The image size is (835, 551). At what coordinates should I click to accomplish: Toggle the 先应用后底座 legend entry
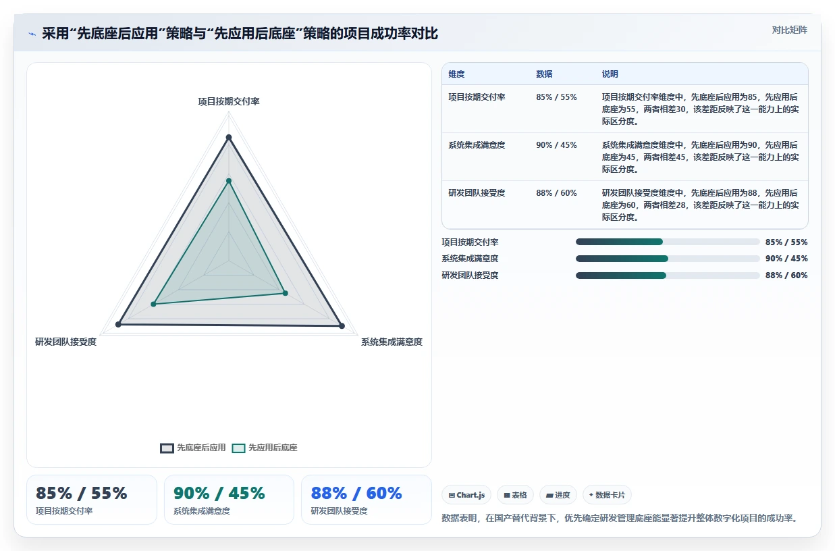[265, 448]
